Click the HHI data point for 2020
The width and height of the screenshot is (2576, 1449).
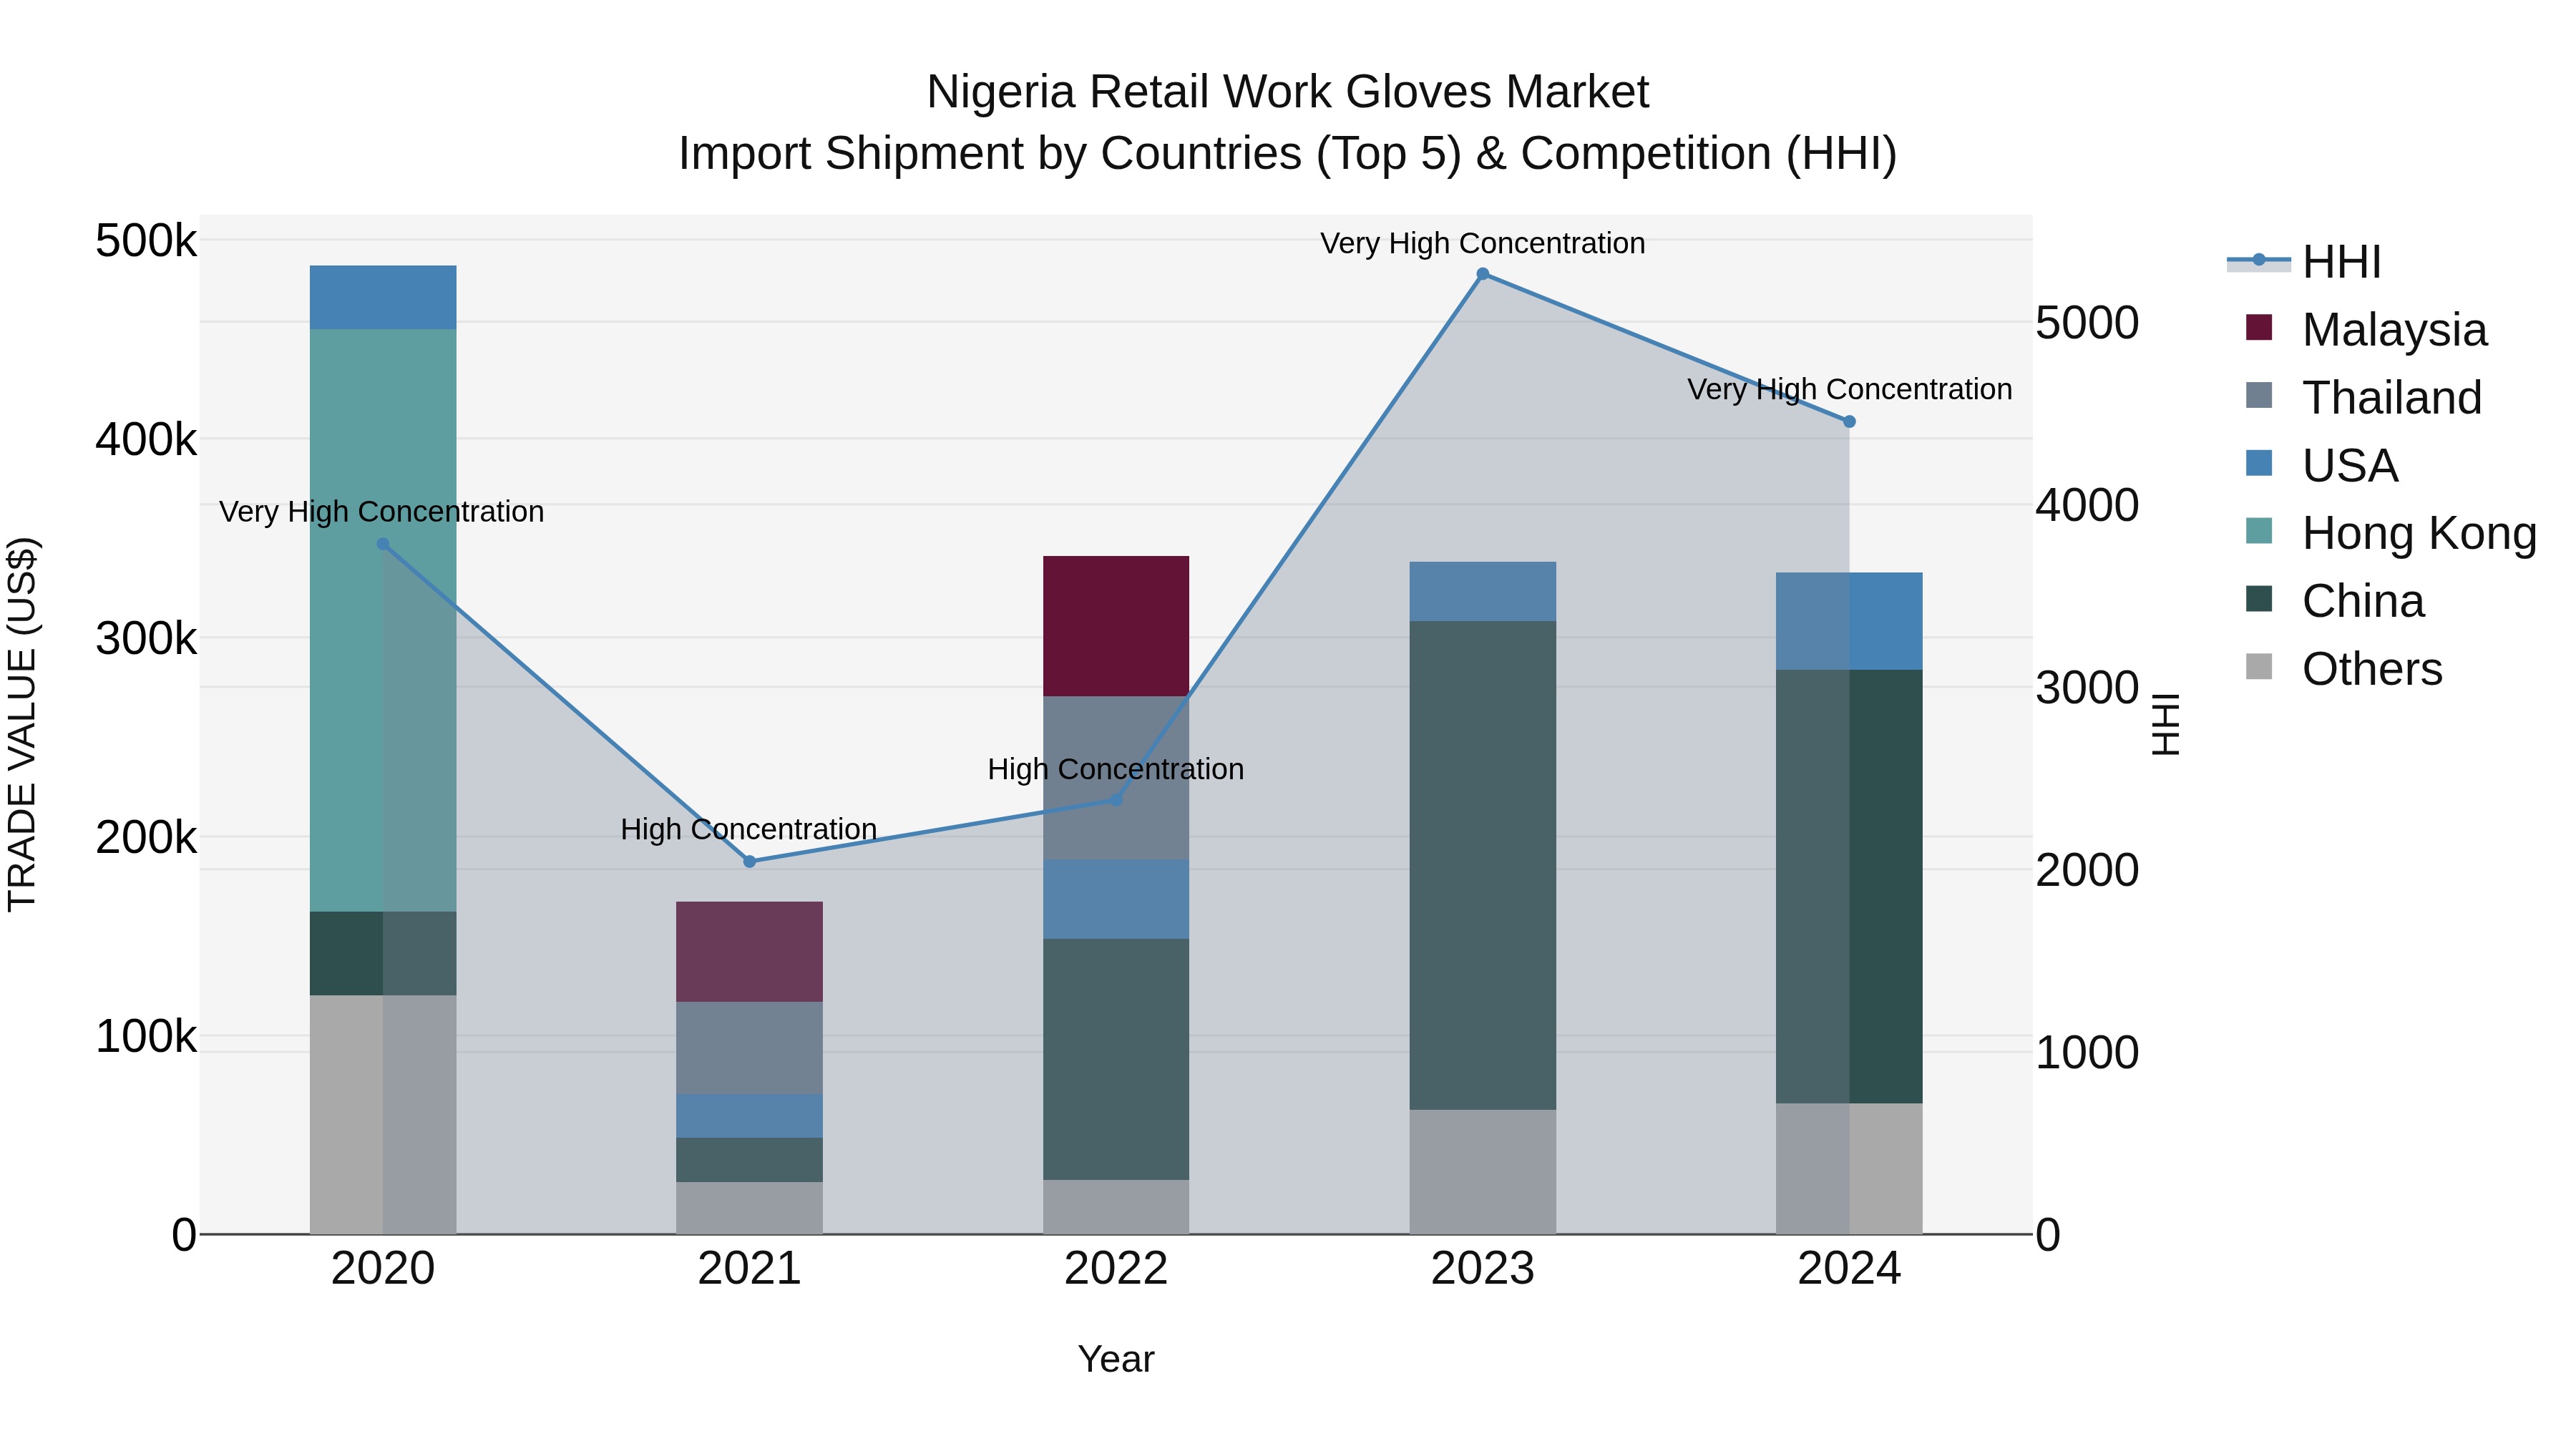tap(383, 544)
